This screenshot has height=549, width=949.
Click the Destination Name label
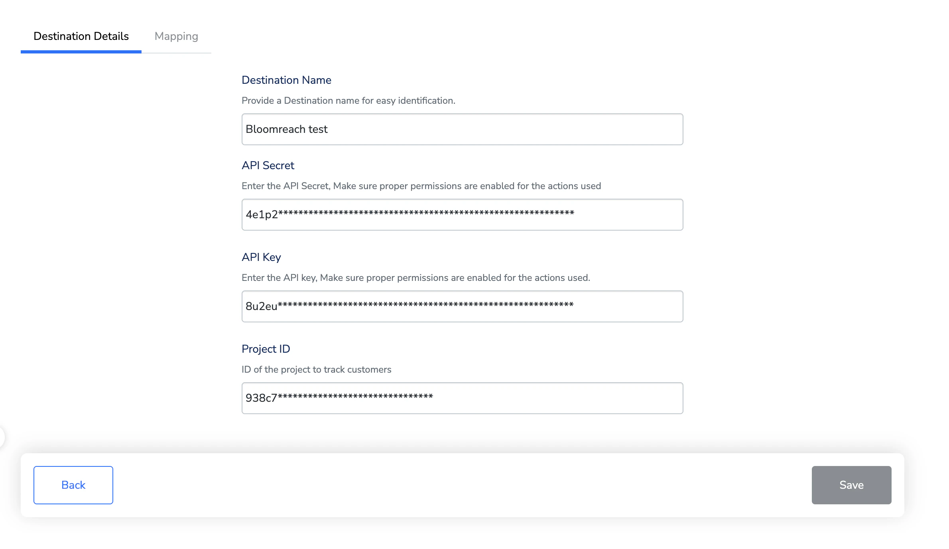[286, 80]
